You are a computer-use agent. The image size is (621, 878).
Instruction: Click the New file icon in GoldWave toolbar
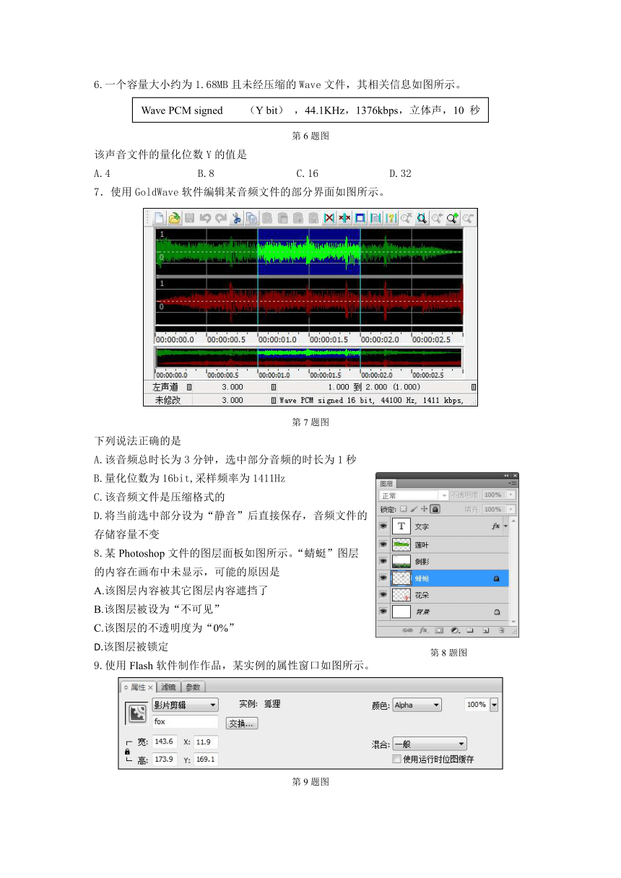(159, 217)
